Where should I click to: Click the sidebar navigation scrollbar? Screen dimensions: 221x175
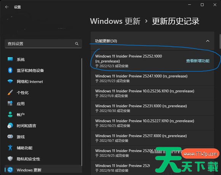[x=82, y=112]
